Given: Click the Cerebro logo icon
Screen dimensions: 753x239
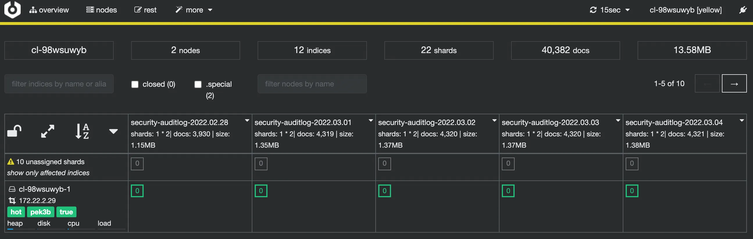Looking at the screenshot, I should click(x=12, y=10).
